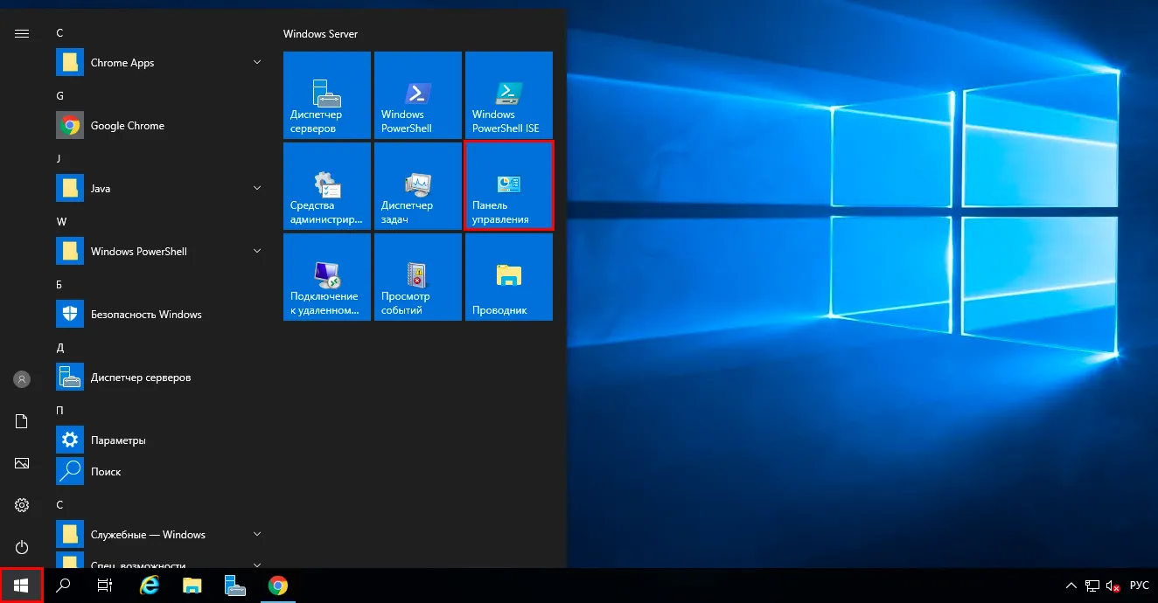The width and height of the screenshot is (1158, 603).
Task: Open Pictures icon in Start sidebar
Action: (22, 463)
